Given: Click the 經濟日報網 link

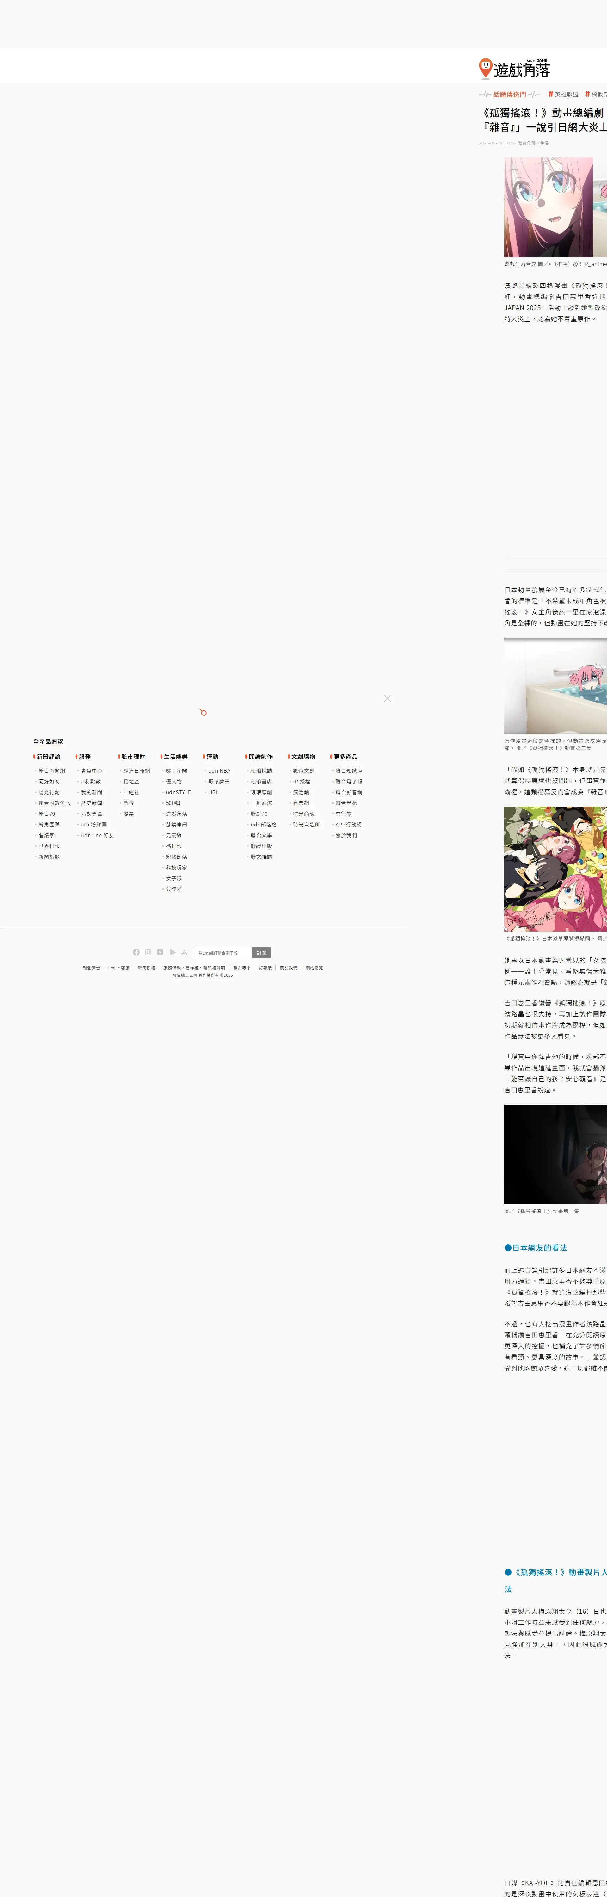Looking at the screenshot, I should [x=136, y=771].
